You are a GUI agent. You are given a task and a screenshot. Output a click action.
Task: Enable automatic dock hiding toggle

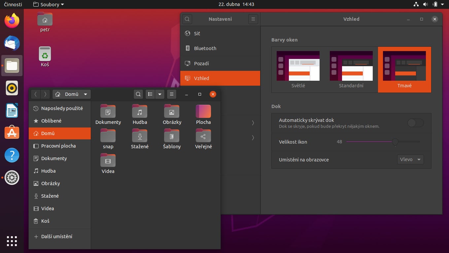pyautogui.click(x=415, y=123)
